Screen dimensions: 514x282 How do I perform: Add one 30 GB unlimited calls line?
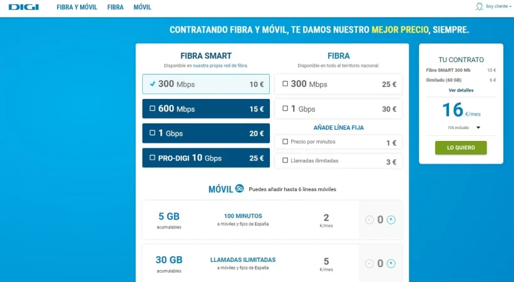click(391, 263)
